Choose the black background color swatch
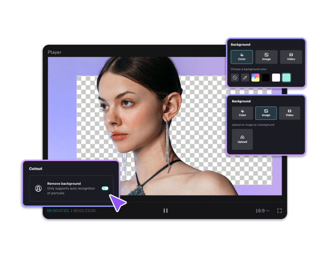The width and height of the screenshot is (328, 262). [x=266, y=78]
